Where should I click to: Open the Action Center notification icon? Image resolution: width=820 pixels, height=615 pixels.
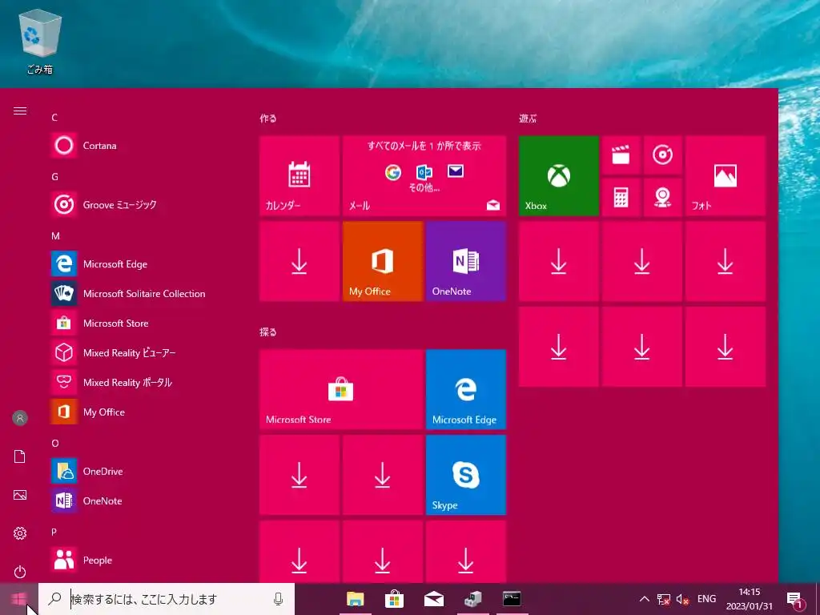pyautogui.click(x=794, y=599)
